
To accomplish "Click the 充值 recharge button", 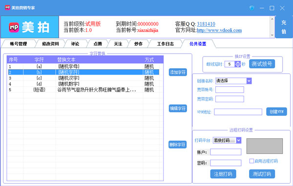I will [284, 27].
